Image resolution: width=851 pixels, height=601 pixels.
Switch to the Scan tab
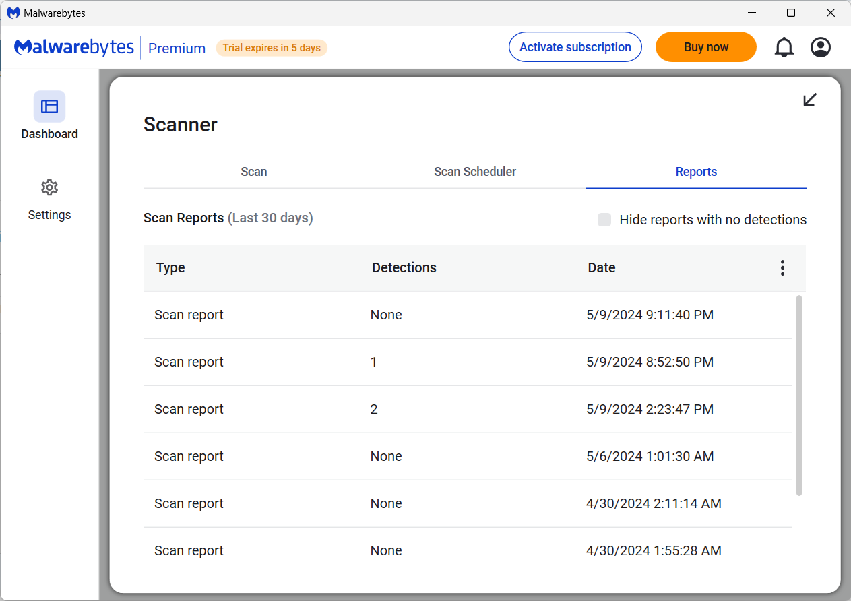254,172
